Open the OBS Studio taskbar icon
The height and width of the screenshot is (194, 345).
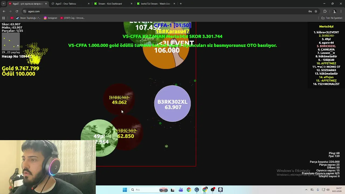[x=213, y=190]
